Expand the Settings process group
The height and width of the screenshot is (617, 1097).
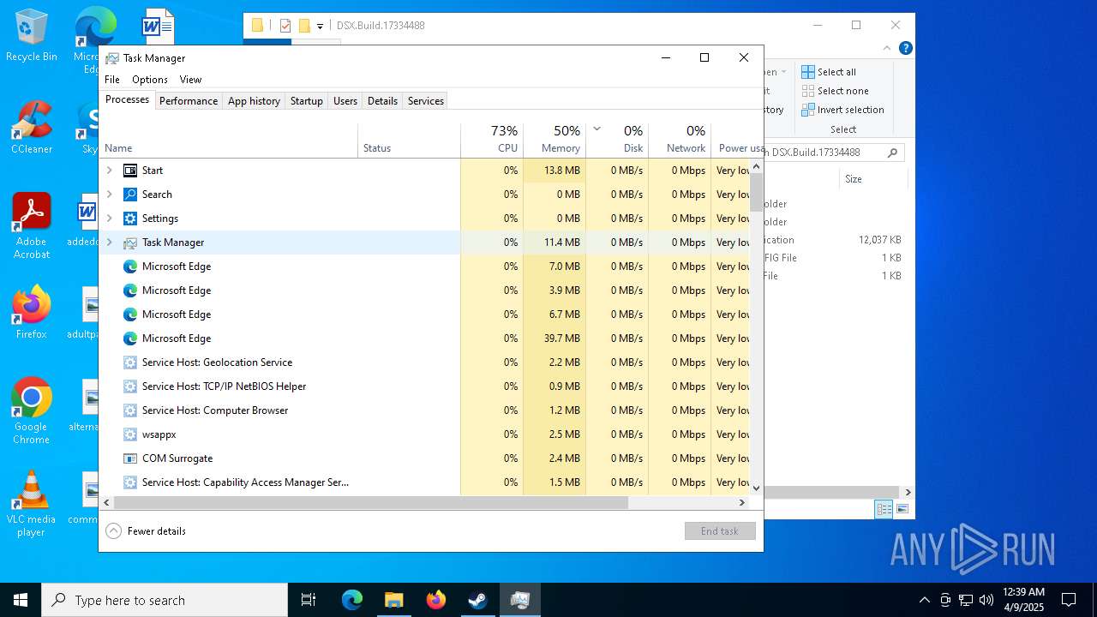click(x=109, y=219)
